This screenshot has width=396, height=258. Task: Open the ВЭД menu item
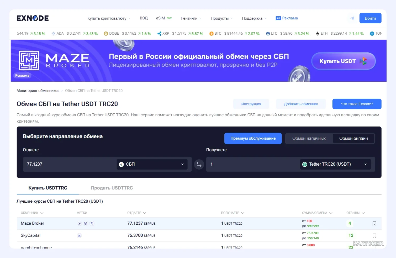click(x=144, y=18)
